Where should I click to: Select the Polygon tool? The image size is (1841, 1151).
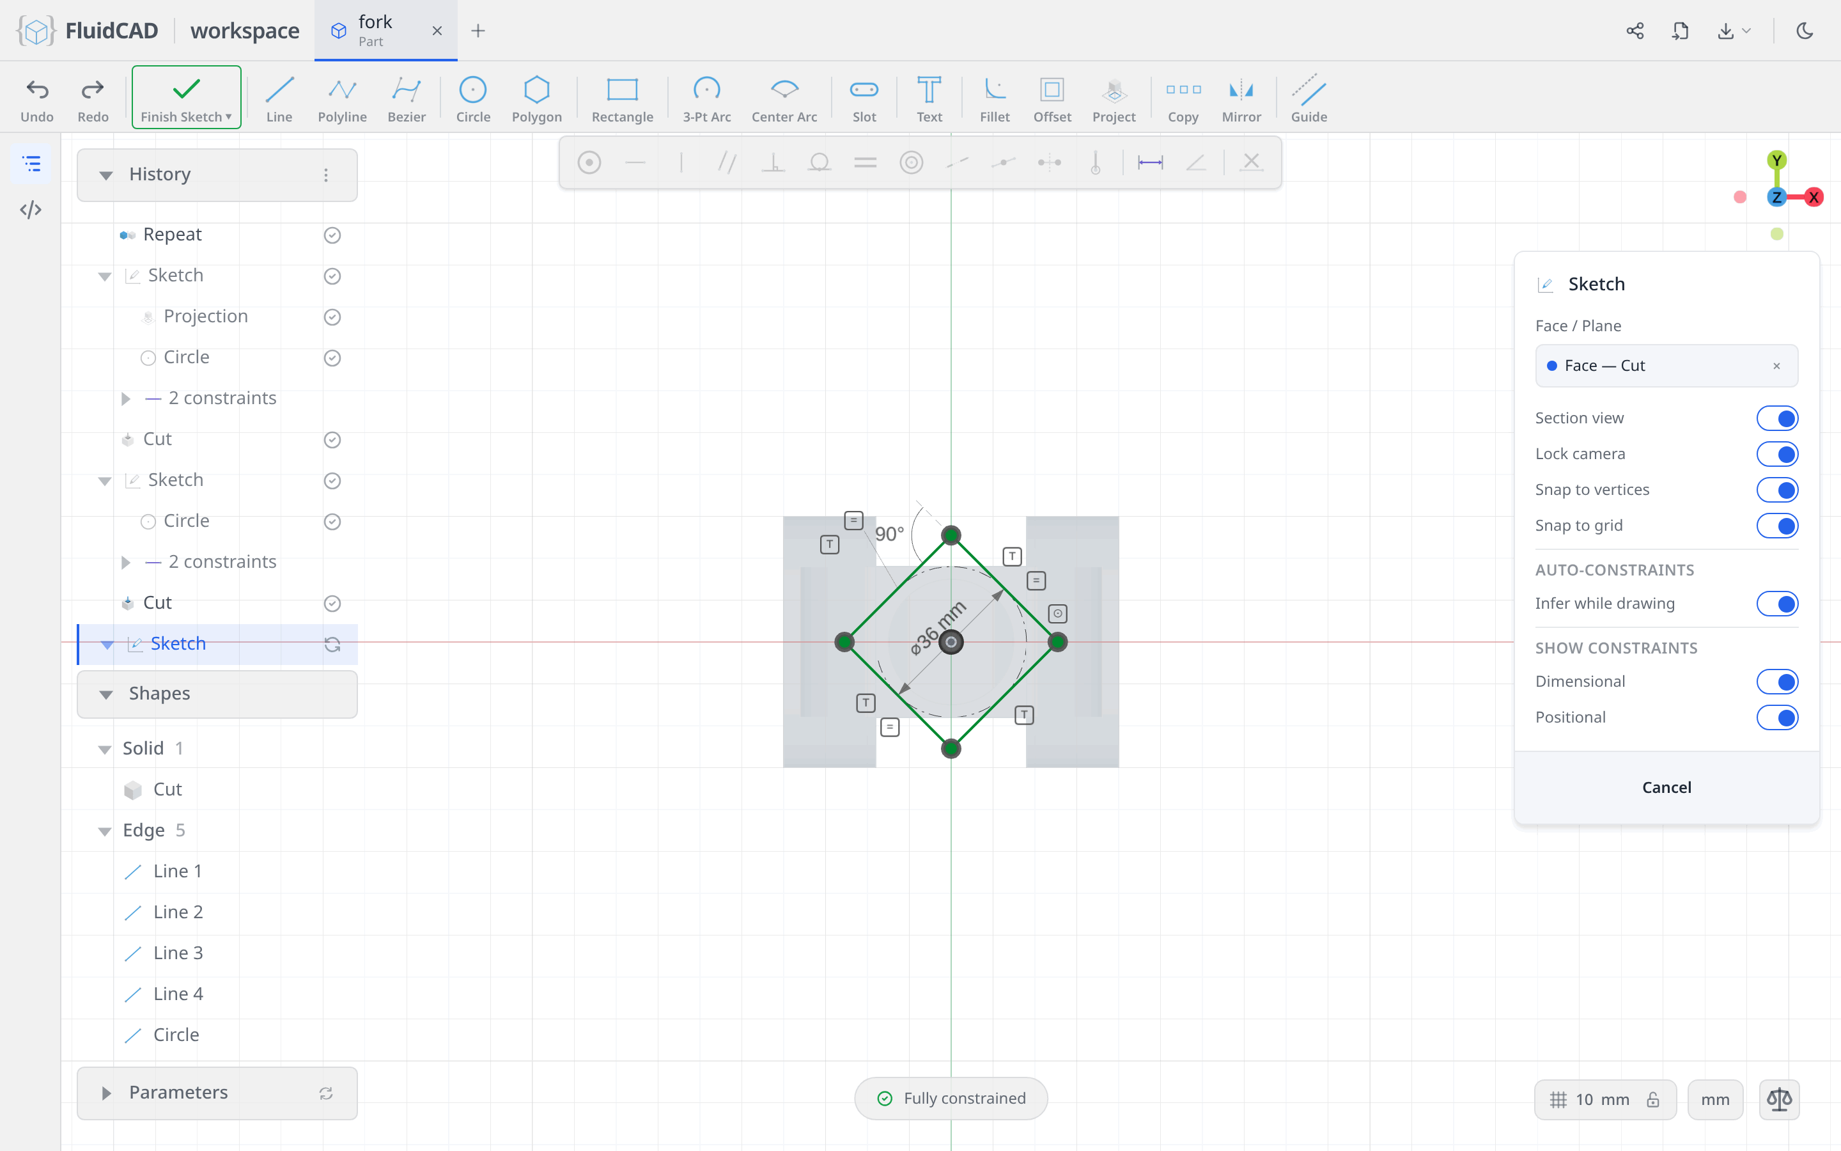(536, 98)
